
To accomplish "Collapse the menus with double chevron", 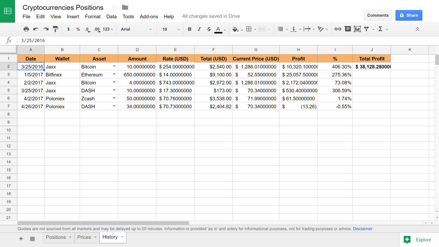I will [x=417, y=29].
